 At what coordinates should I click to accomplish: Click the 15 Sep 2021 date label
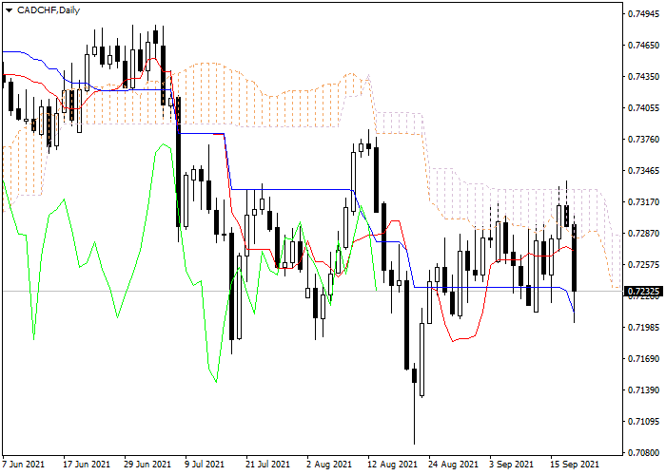click(575, 465)
